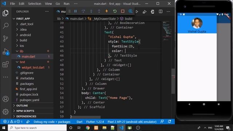Click in the Windows taskbar search box
The height and width of the screenshot is (131, 233).
(x=37, y=128)
